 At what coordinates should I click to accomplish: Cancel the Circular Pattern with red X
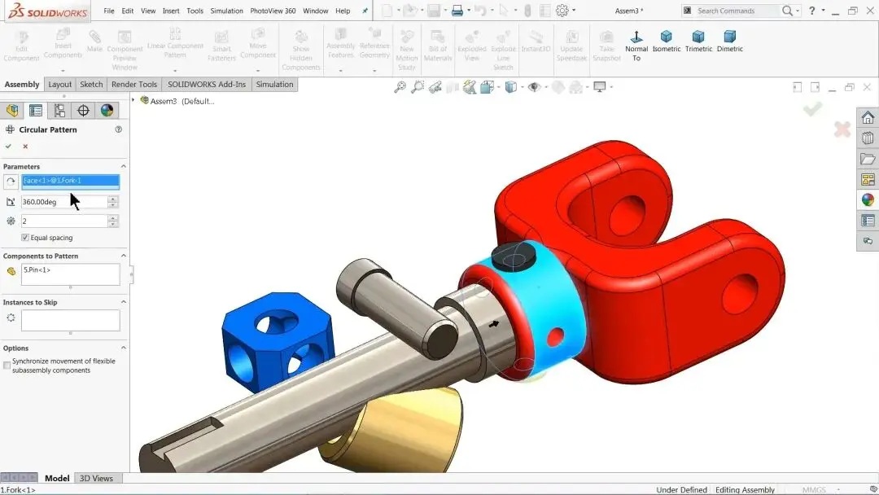(25, 147)
